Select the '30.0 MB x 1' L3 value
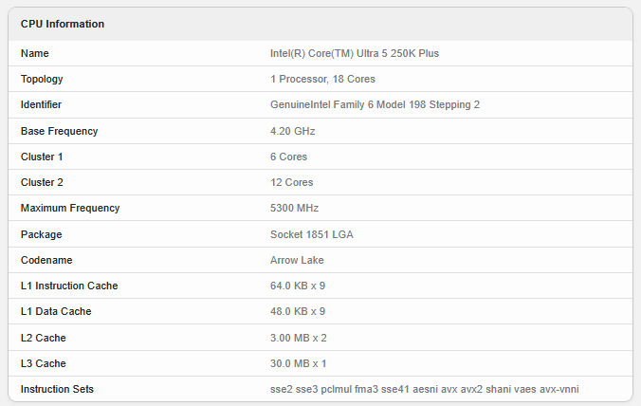 (298, 363)
